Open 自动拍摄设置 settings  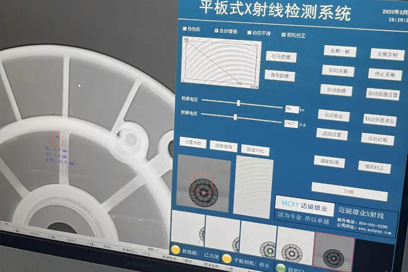pos(383,94)
